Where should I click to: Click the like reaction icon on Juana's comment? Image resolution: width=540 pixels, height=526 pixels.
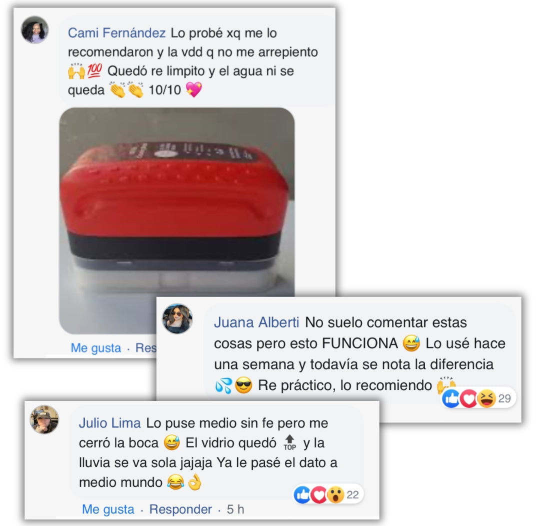(x=451, y=398)
